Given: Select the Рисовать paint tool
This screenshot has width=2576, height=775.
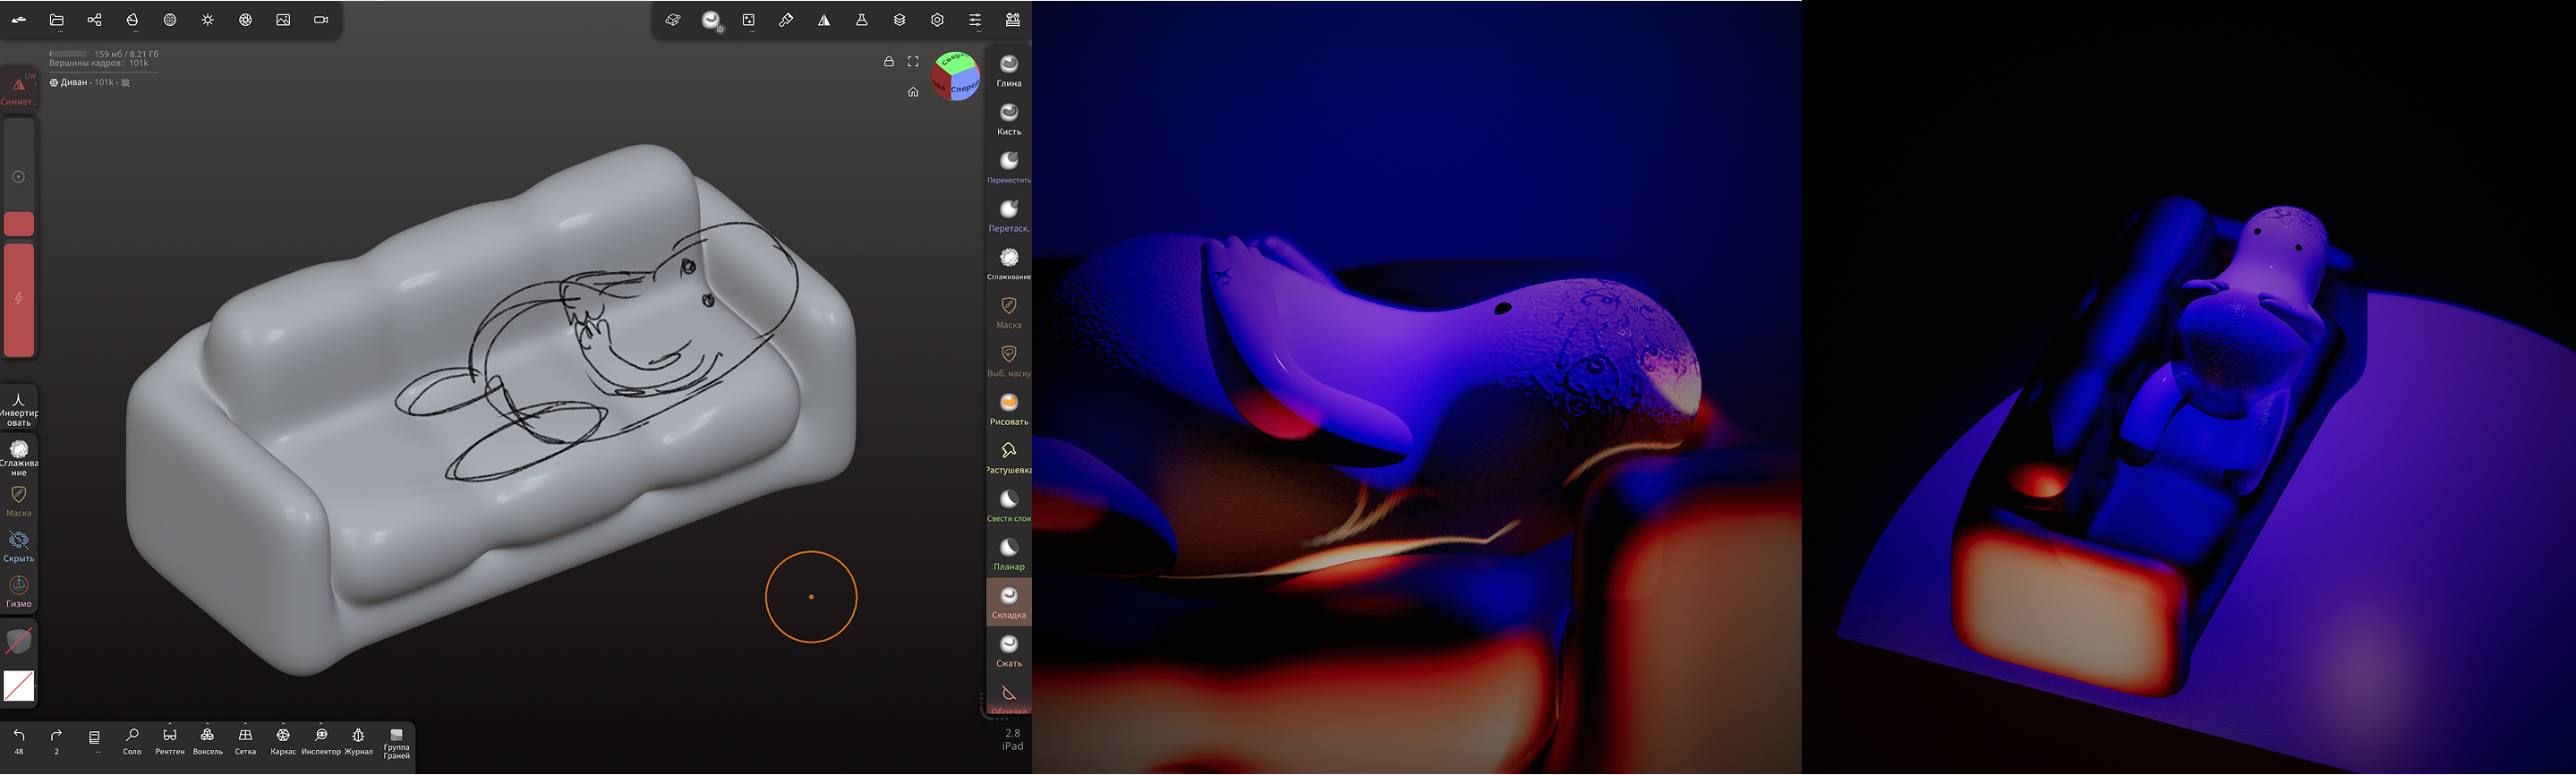Looking at the screenshot, I should 1009,409.
